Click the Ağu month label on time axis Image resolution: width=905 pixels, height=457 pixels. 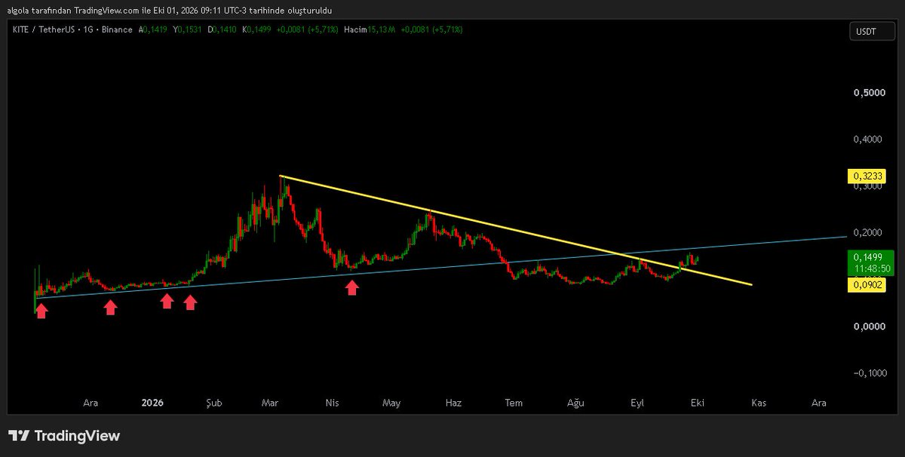tap(575, 403)
